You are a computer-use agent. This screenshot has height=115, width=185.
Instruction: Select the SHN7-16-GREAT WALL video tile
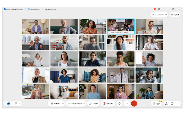121,26
